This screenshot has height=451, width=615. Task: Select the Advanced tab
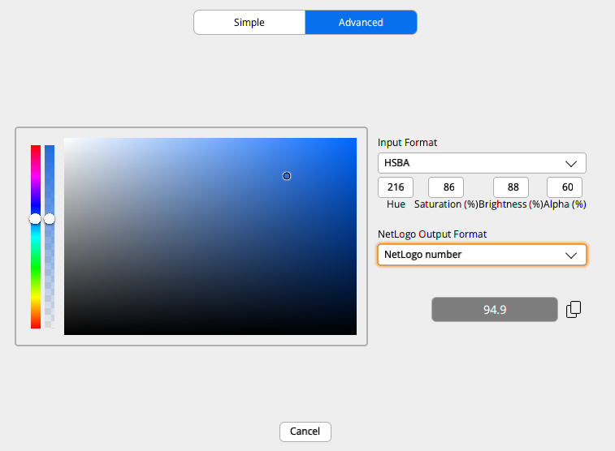[361, 23]
